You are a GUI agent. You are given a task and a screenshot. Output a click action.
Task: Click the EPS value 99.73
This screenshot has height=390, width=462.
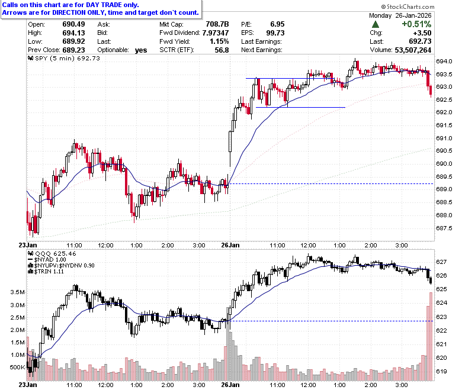275,33
